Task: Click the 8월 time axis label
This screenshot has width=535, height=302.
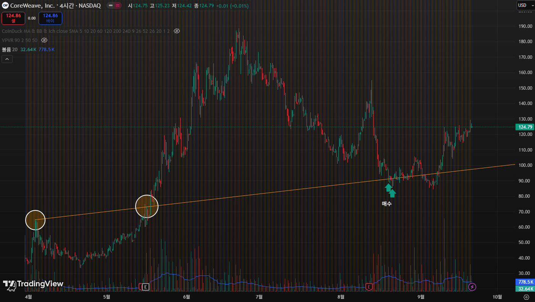Action: pyautogui.click(x=341, y=297)
